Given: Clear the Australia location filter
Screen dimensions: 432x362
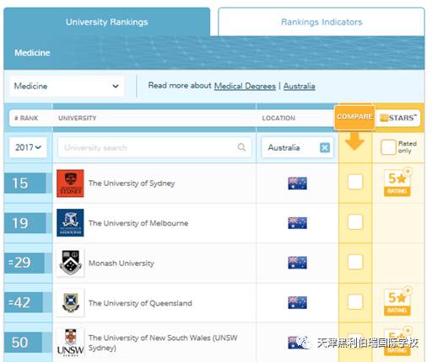Looking at the screenshot, I should click(x=325, y=147).
